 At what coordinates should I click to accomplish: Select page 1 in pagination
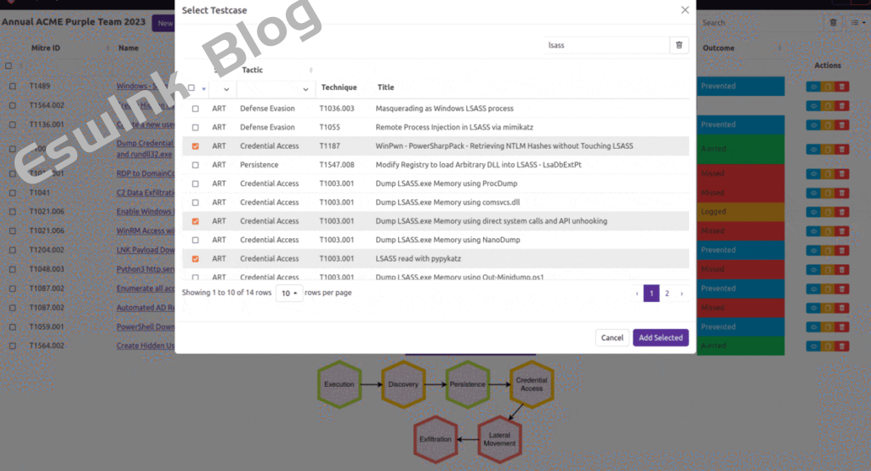652,293
